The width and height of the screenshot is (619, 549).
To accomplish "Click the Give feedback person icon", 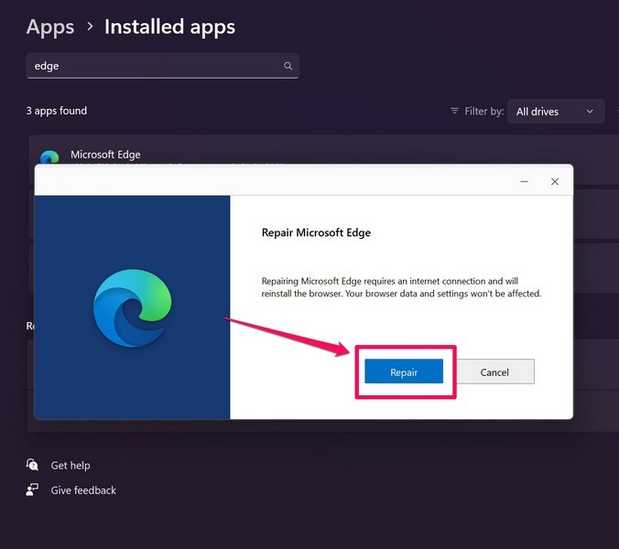I will point(33,490).
